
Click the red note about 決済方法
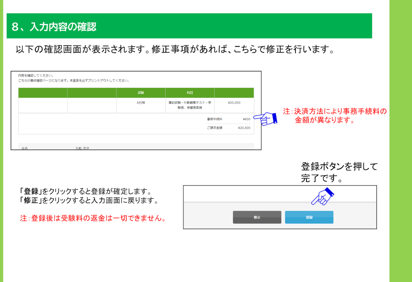(x=335, y=116)
